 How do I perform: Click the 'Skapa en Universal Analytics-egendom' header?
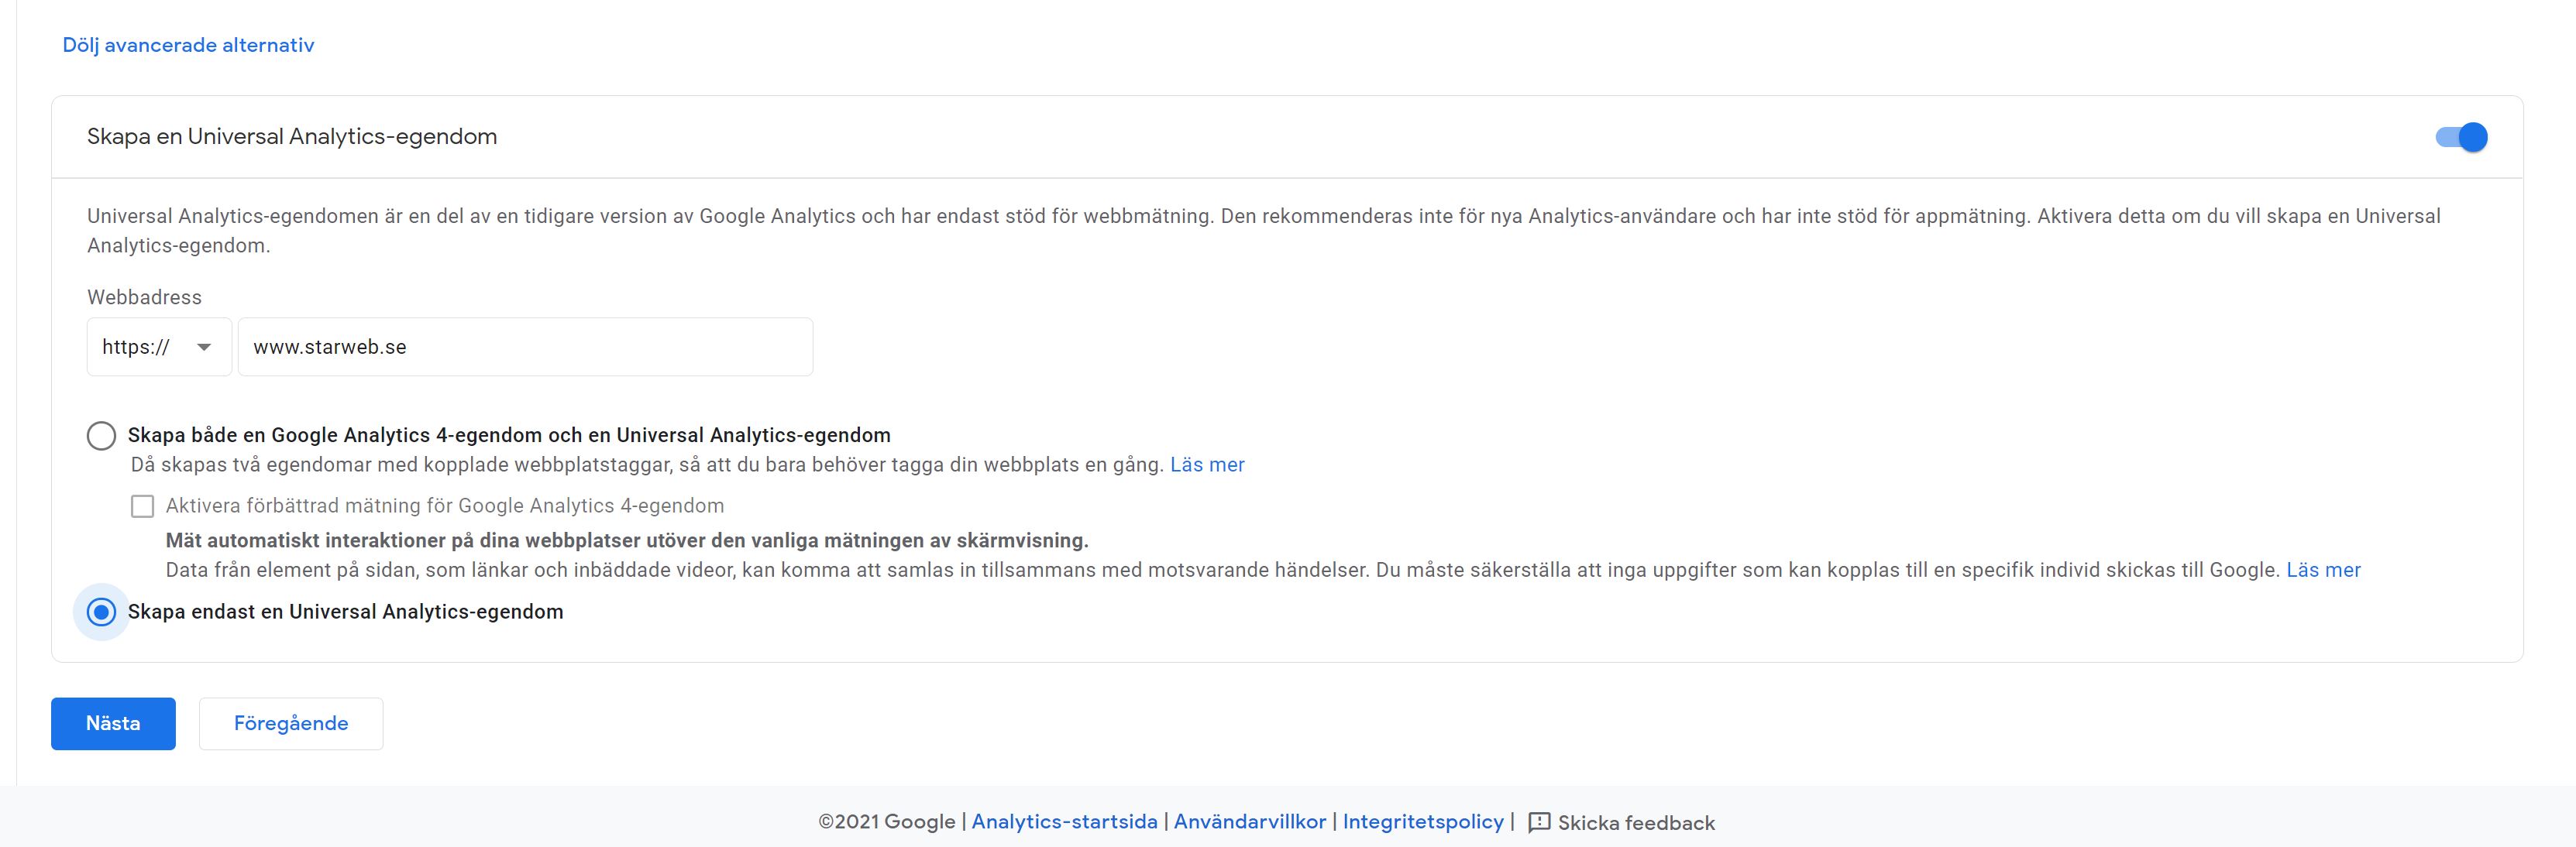[x=292, y=137]
